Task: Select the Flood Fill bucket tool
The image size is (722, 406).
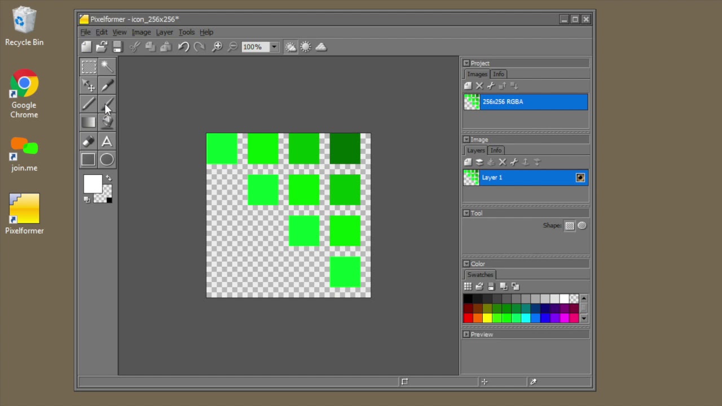Action: 107,122
